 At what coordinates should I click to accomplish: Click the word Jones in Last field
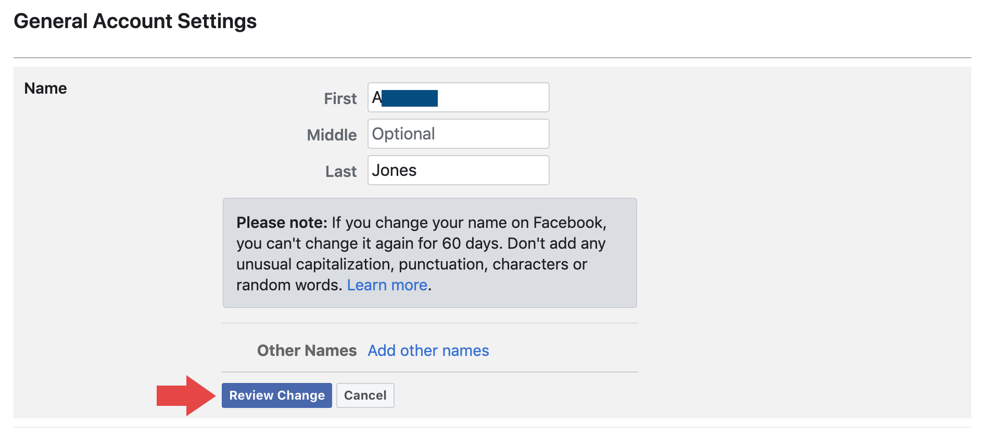394,170
